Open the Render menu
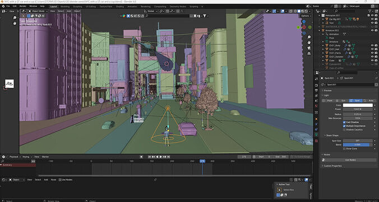 click(x=23, y=6)
